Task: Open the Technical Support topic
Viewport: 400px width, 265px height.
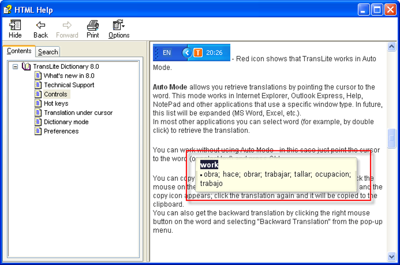Action: pyautogui.click(x=69, y=85)
